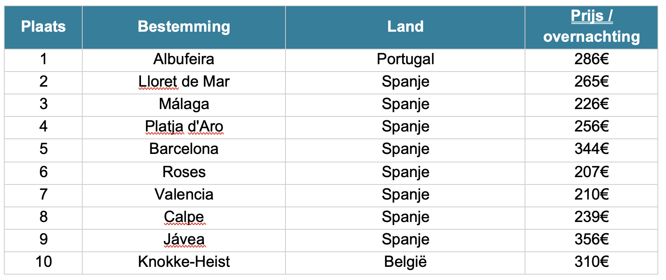Click the underlined word Calpe
This screenshot has height=280, width=666.
[x=184, y=217]
